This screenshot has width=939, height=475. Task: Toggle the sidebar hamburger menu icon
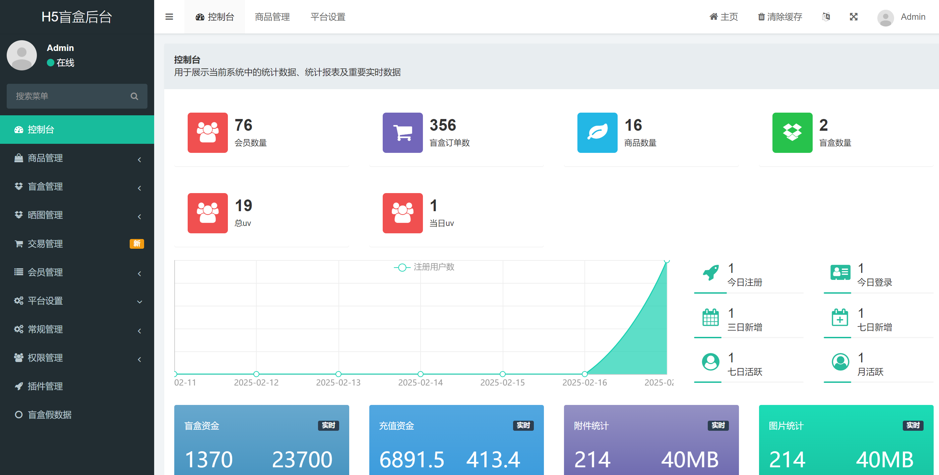[169, 17]
